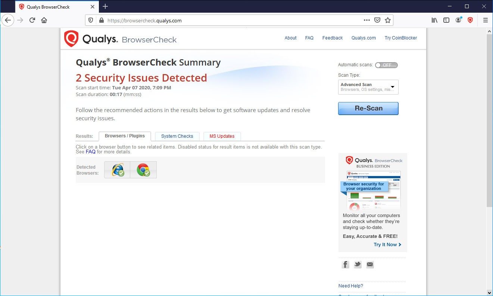Open the Try CoinBlocker link

tap(400, 38)
